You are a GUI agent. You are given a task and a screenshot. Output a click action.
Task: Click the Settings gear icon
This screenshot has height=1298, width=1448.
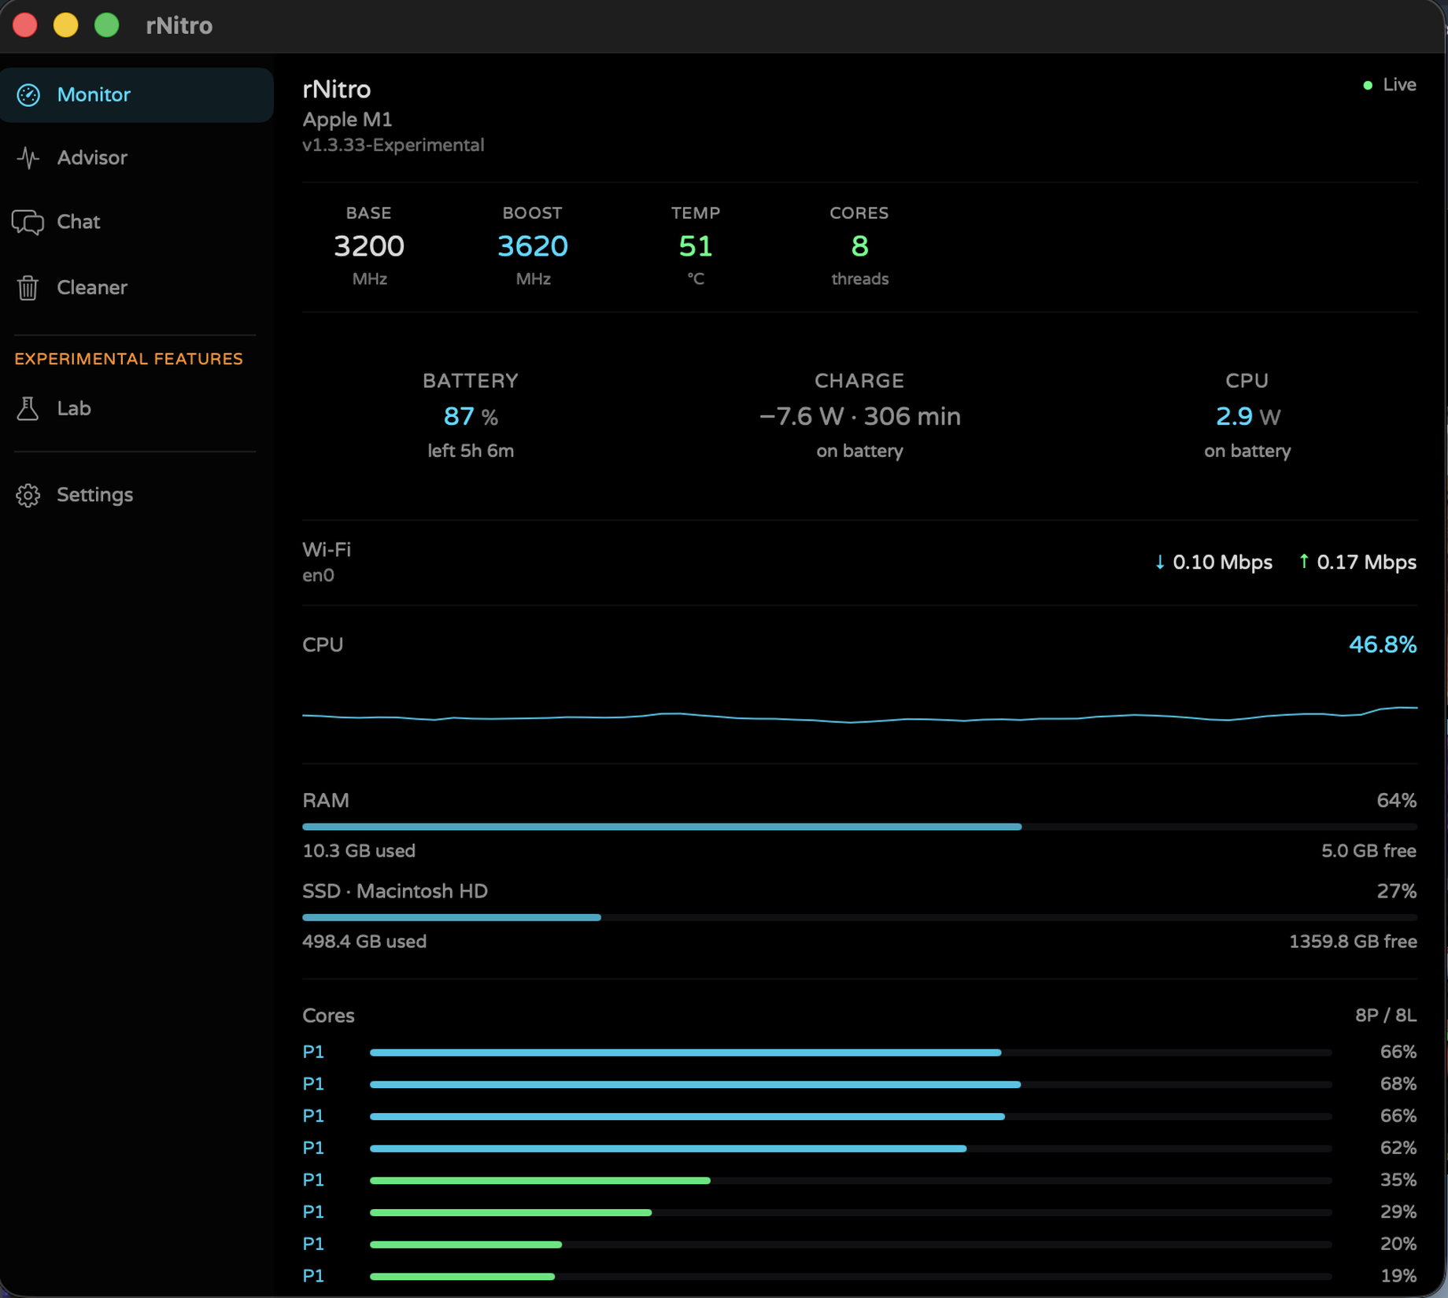28,496
